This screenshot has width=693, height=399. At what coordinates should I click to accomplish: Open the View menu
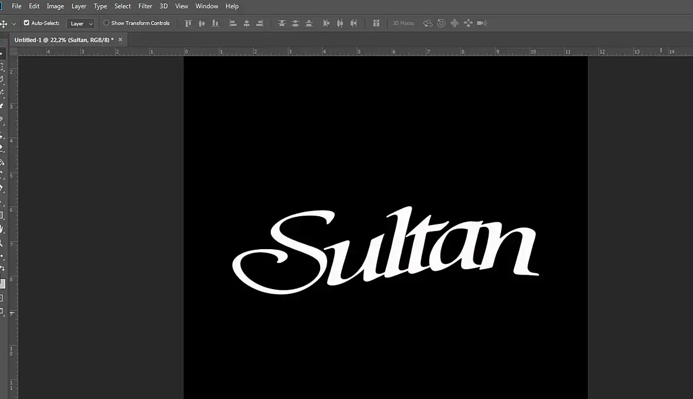coord(181,6)
